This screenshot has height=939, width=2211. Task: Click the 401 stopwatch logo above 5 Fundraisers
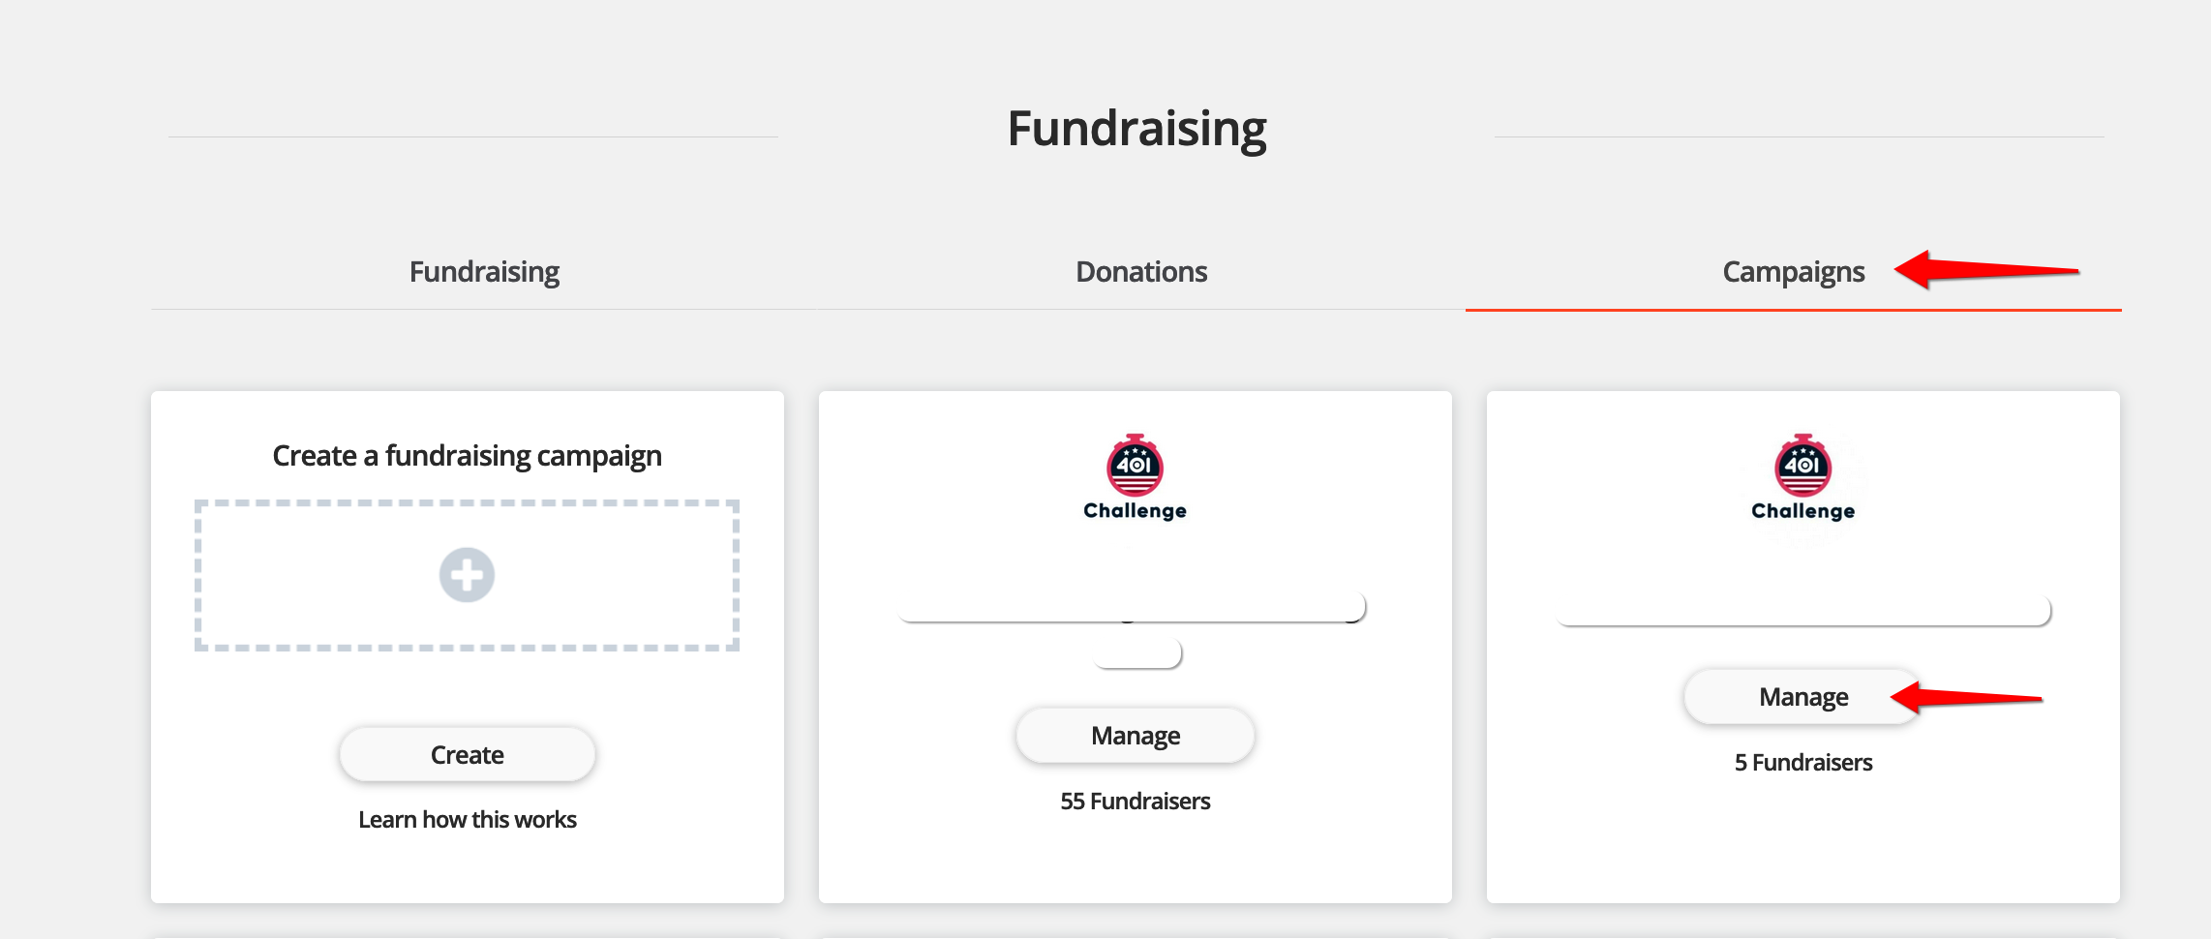[1802, 466]
